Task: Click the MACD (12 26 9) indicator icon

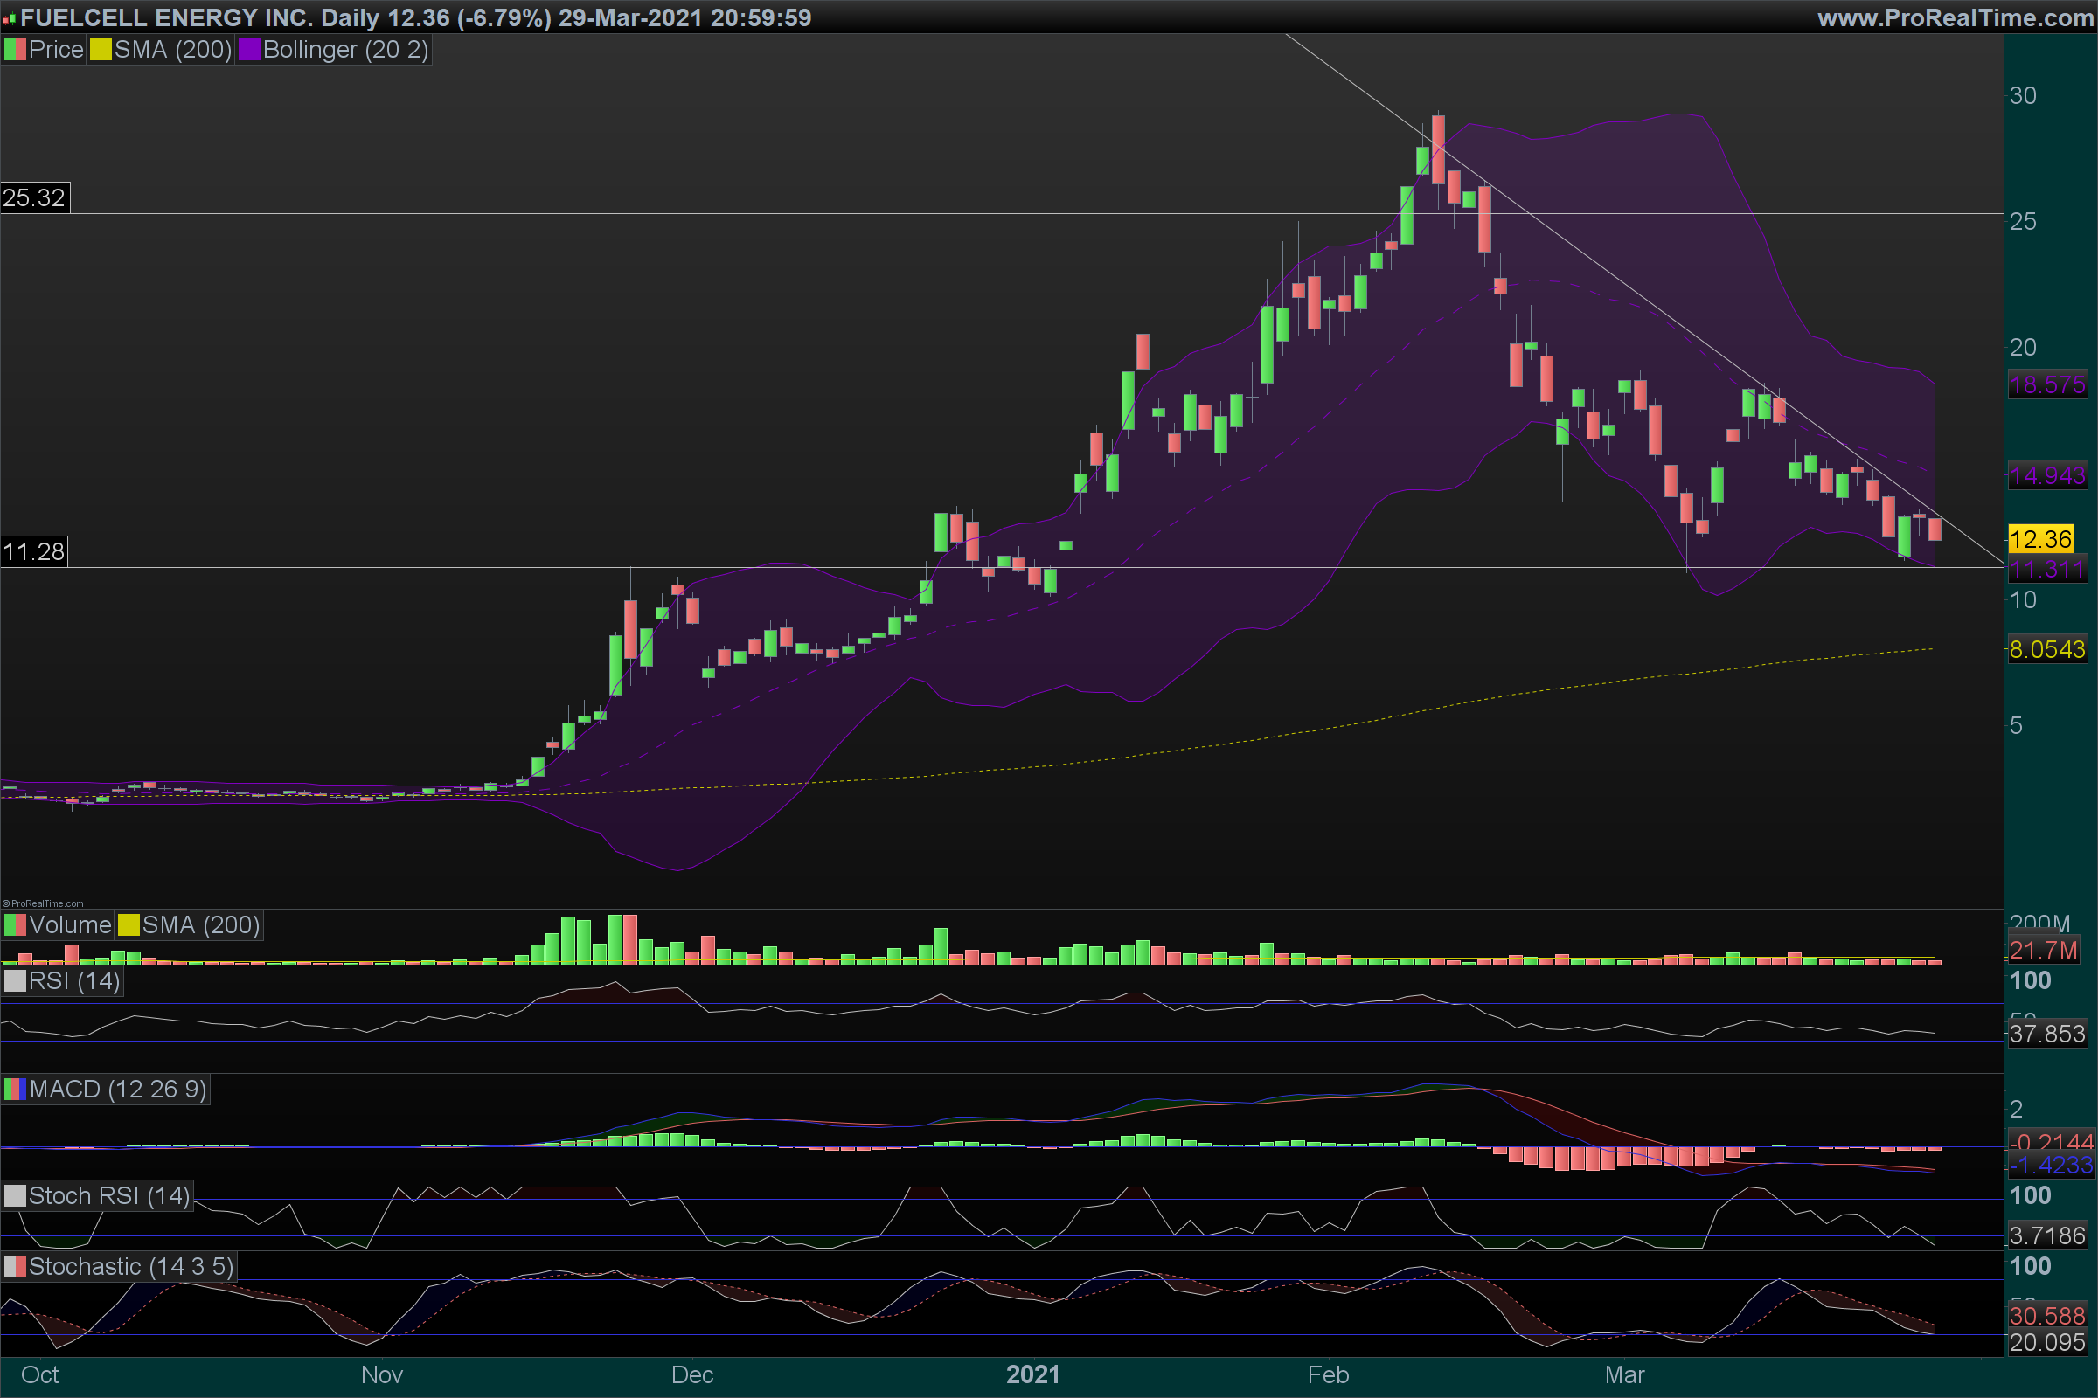Action: click(15, 1090)
